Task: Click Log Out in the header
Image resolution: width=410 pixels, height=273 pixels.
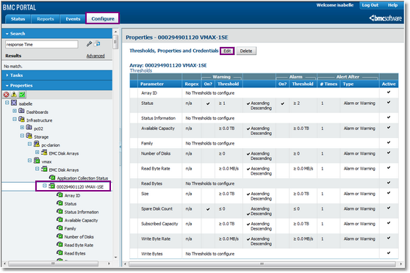Action: coord(370,5)
